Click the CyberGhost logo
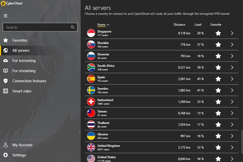Screen dimensions: 243x162 pos(12,3)
